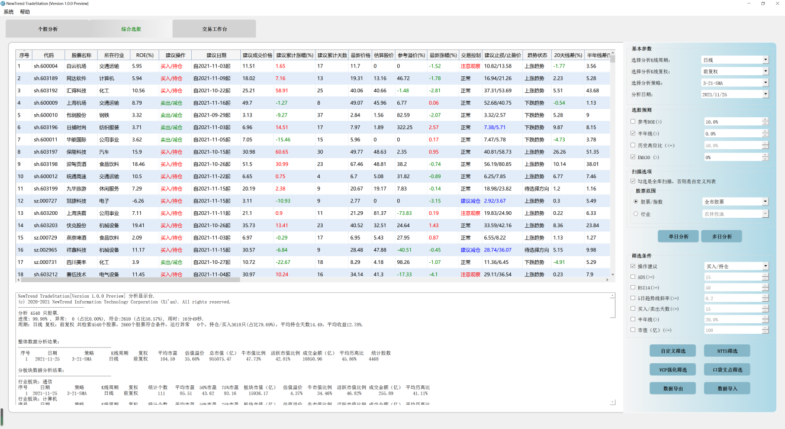
Task: Switch to the 个股分析 tab
Action: coord(48,28)
